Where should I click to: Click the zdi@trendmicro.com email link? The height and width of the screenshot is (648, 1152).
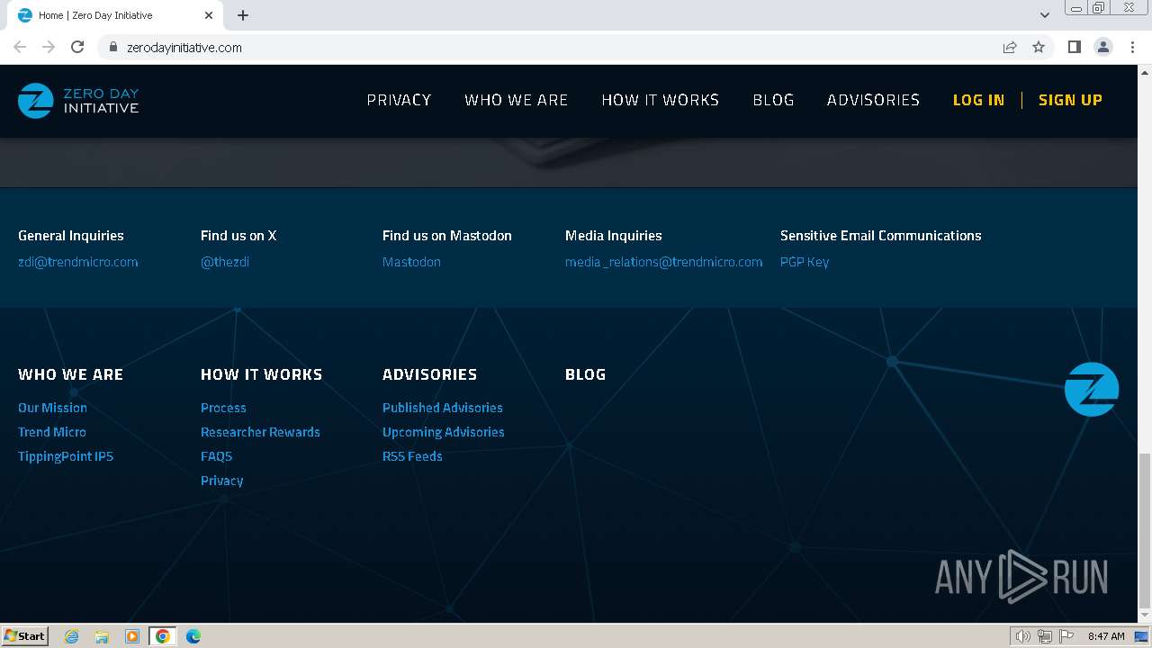(78, 262)
